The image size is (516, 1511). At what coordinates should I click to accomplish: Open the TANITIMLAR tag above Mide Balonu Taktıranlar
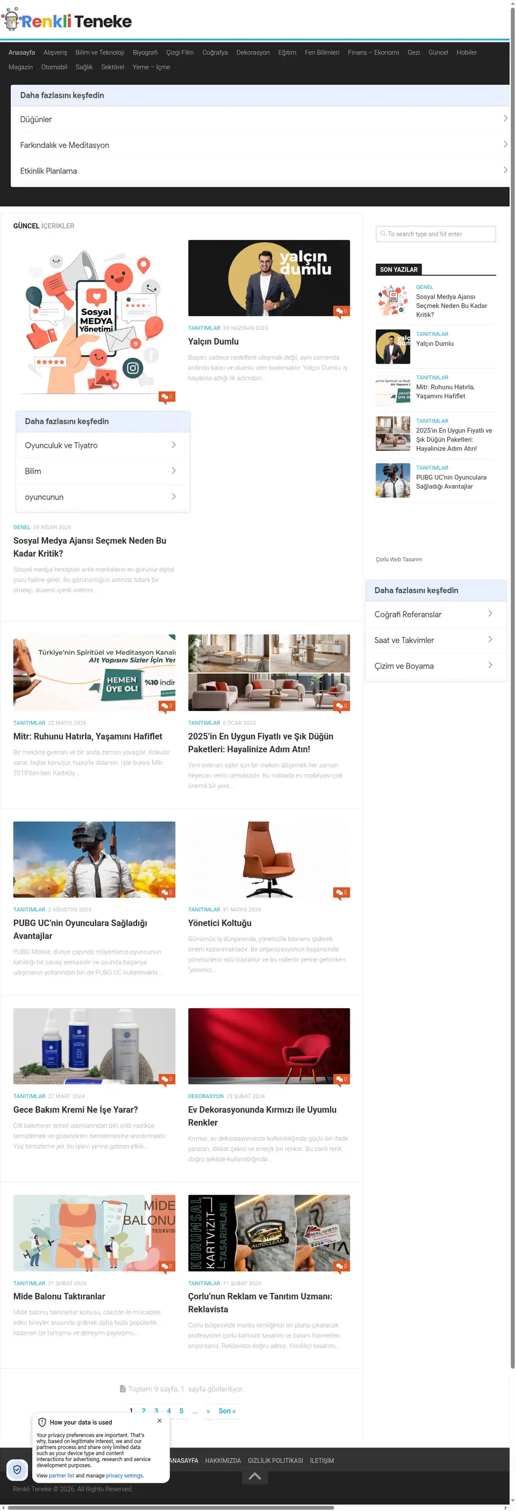29,1283
